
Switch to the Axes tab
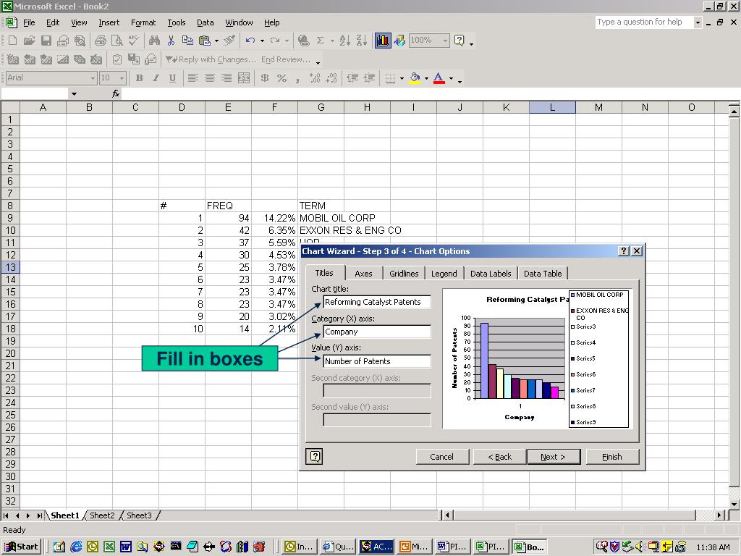click(363, 273)
